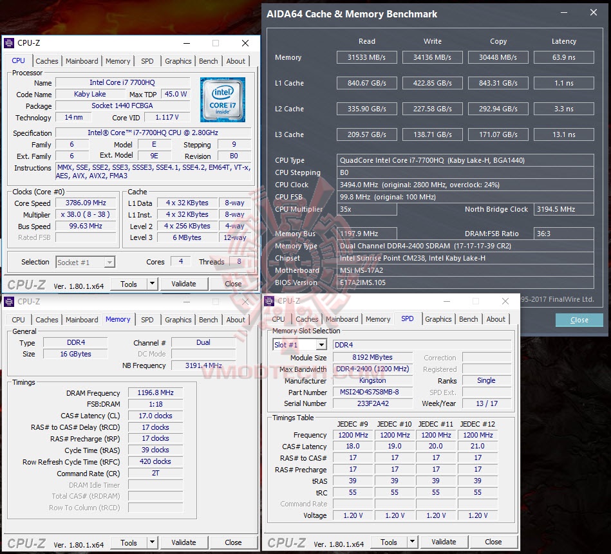Click the CPU-Z app icon in top window title
Image resolution: width=611 pixels, height=554 pixels.
9,43
